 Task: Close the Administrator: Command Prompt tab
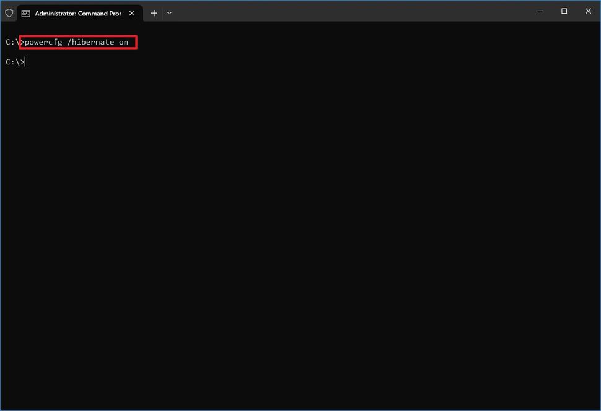[131, 12]
